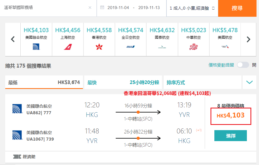Screen dimensions: 259x165
Task: Filter by 中華航空 HK$5,023 card
Action: click(x=194, y=39)
